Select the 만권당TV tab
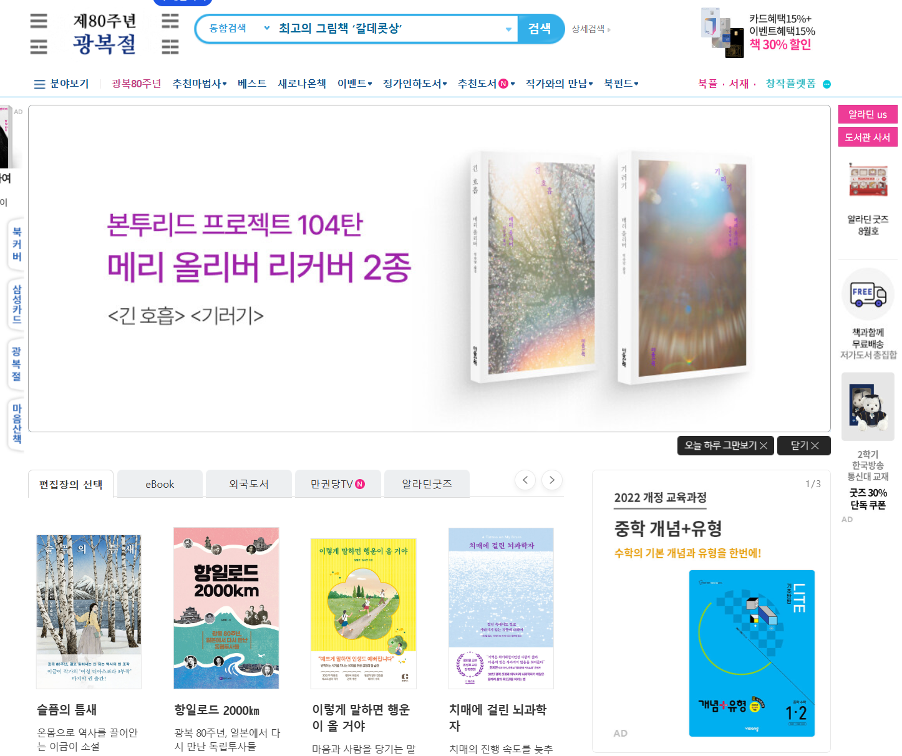902x756 pixels. pos(337,484)
